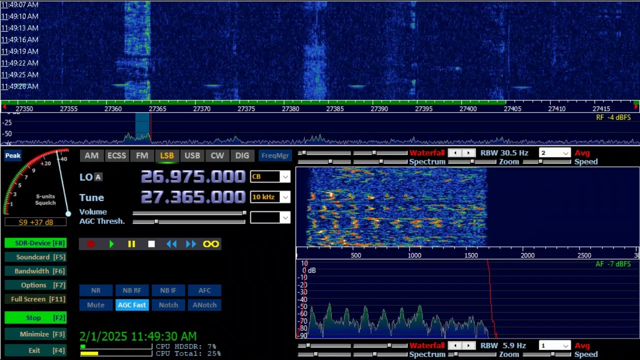Open SDR-Device [F8] settings
640x360 pixels.
tap(35, 243)
